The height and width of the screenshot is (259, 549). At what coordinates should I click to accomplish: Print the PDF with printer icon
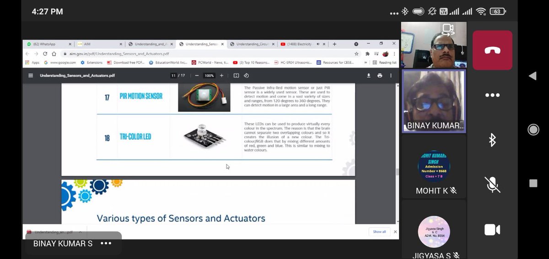coord(380,75)
